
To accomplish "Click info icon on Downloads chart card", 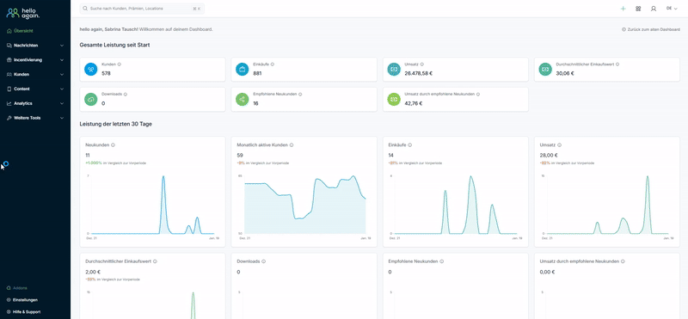I will [263, 261].
